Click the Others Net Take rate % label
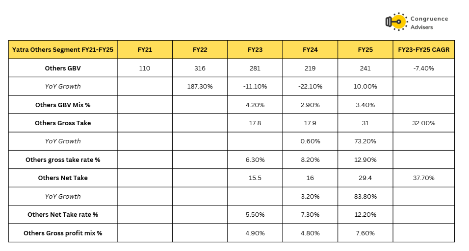The height and width of the screenshot is (251, 469). [x=63, y=215]
